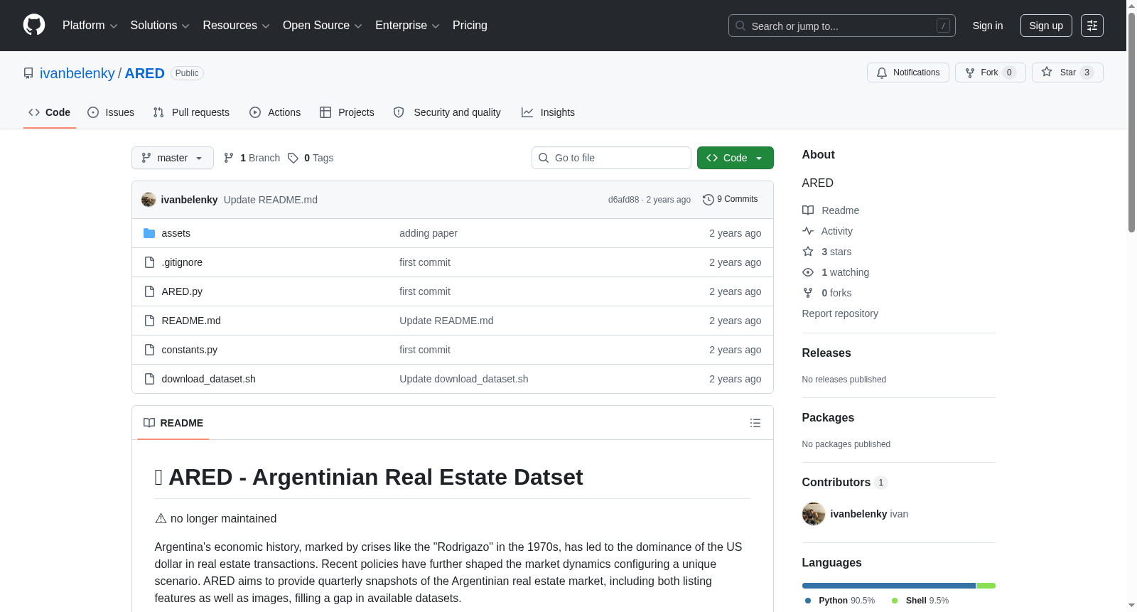Expand the Solutions navigation menu
Screen dimensions: 1137x612
click(160, 26)
